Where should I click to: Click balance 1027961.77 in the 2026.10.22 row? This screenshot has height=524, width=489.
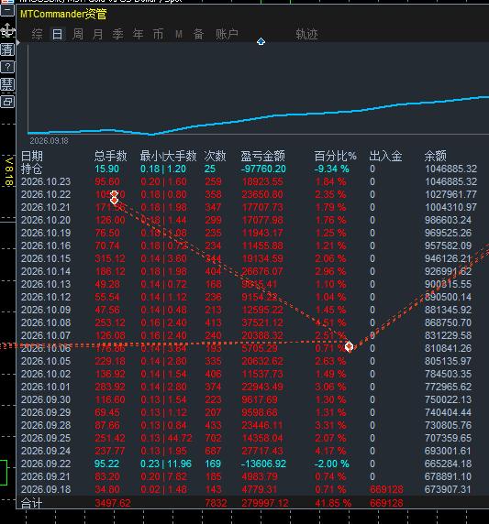(450, 194)
